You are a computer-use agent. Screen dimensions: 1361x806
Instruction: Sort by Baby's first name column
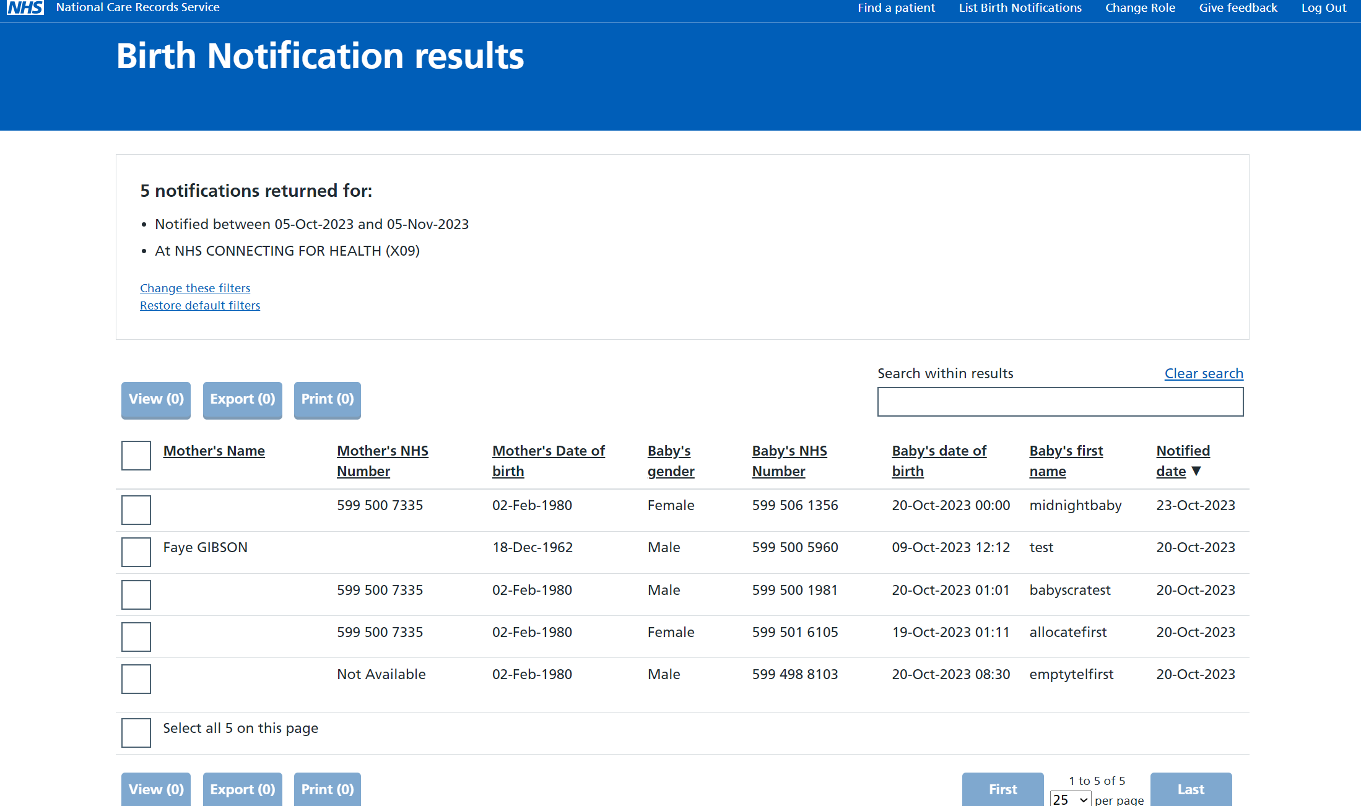pos(1066,461)
